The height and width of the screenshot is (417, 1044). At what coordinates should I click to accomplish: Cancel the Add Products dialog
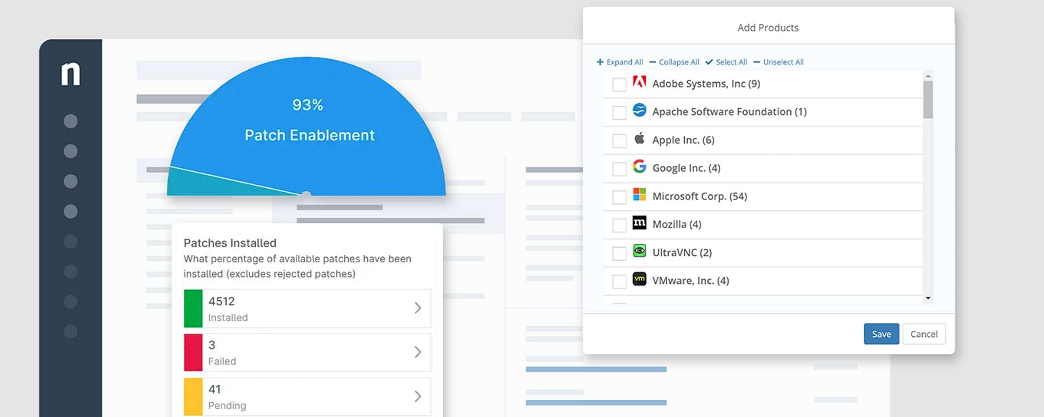[x=924, y=334]
